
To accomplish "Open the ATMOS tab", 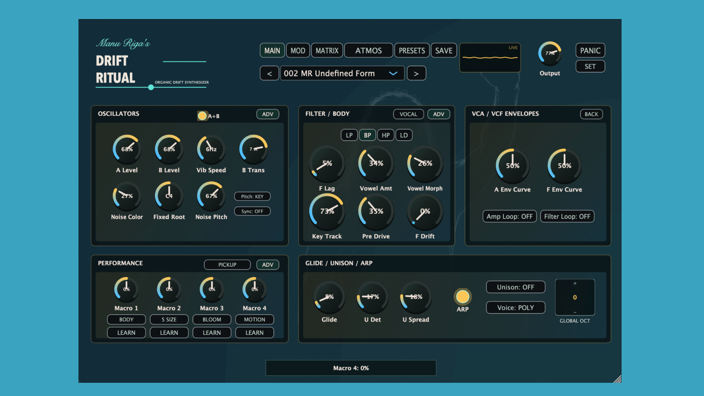I will click(368, 51).
